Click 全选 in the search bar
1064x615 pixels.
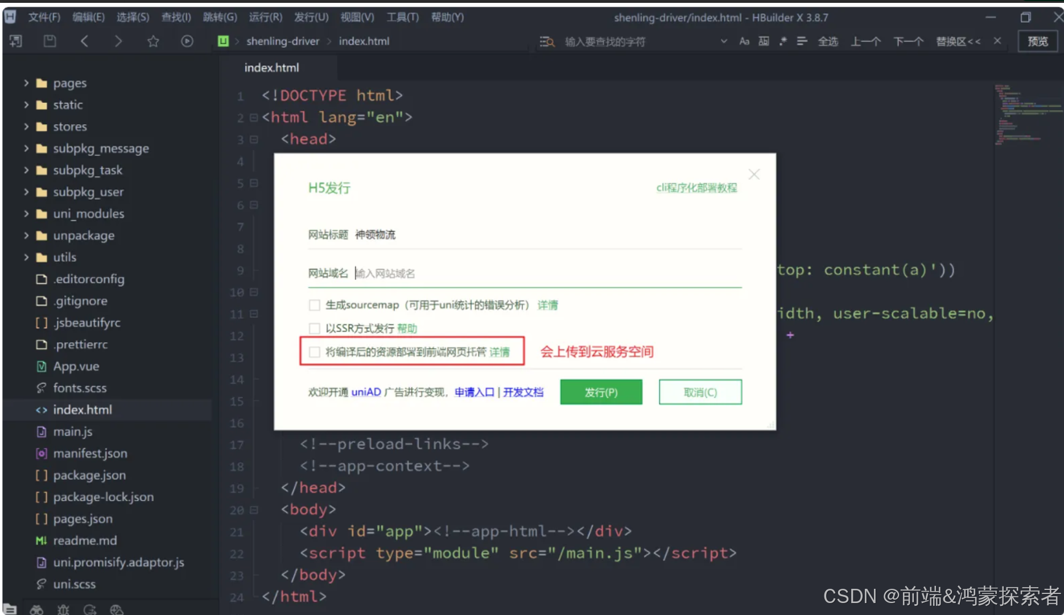coord(828,42)
